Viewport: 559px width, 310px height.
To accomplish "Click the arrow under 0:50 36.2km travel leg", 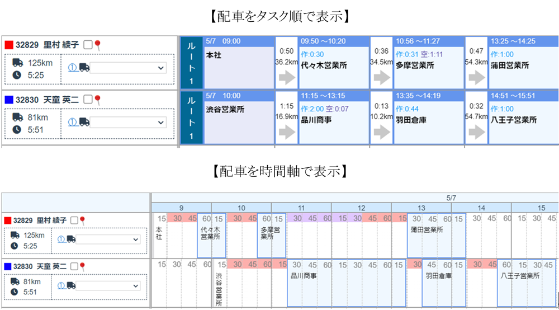I will pyautogui.click(x=287, y=77).
